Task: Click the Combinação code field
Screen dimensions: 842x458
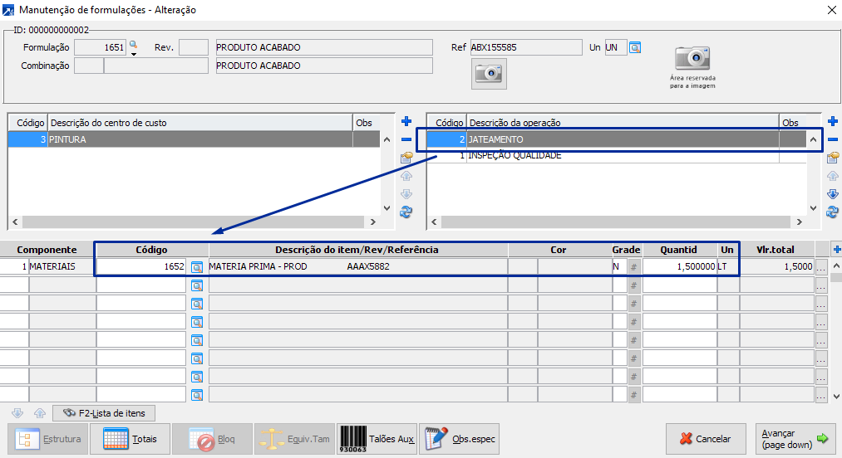Action: click(89, 66)
